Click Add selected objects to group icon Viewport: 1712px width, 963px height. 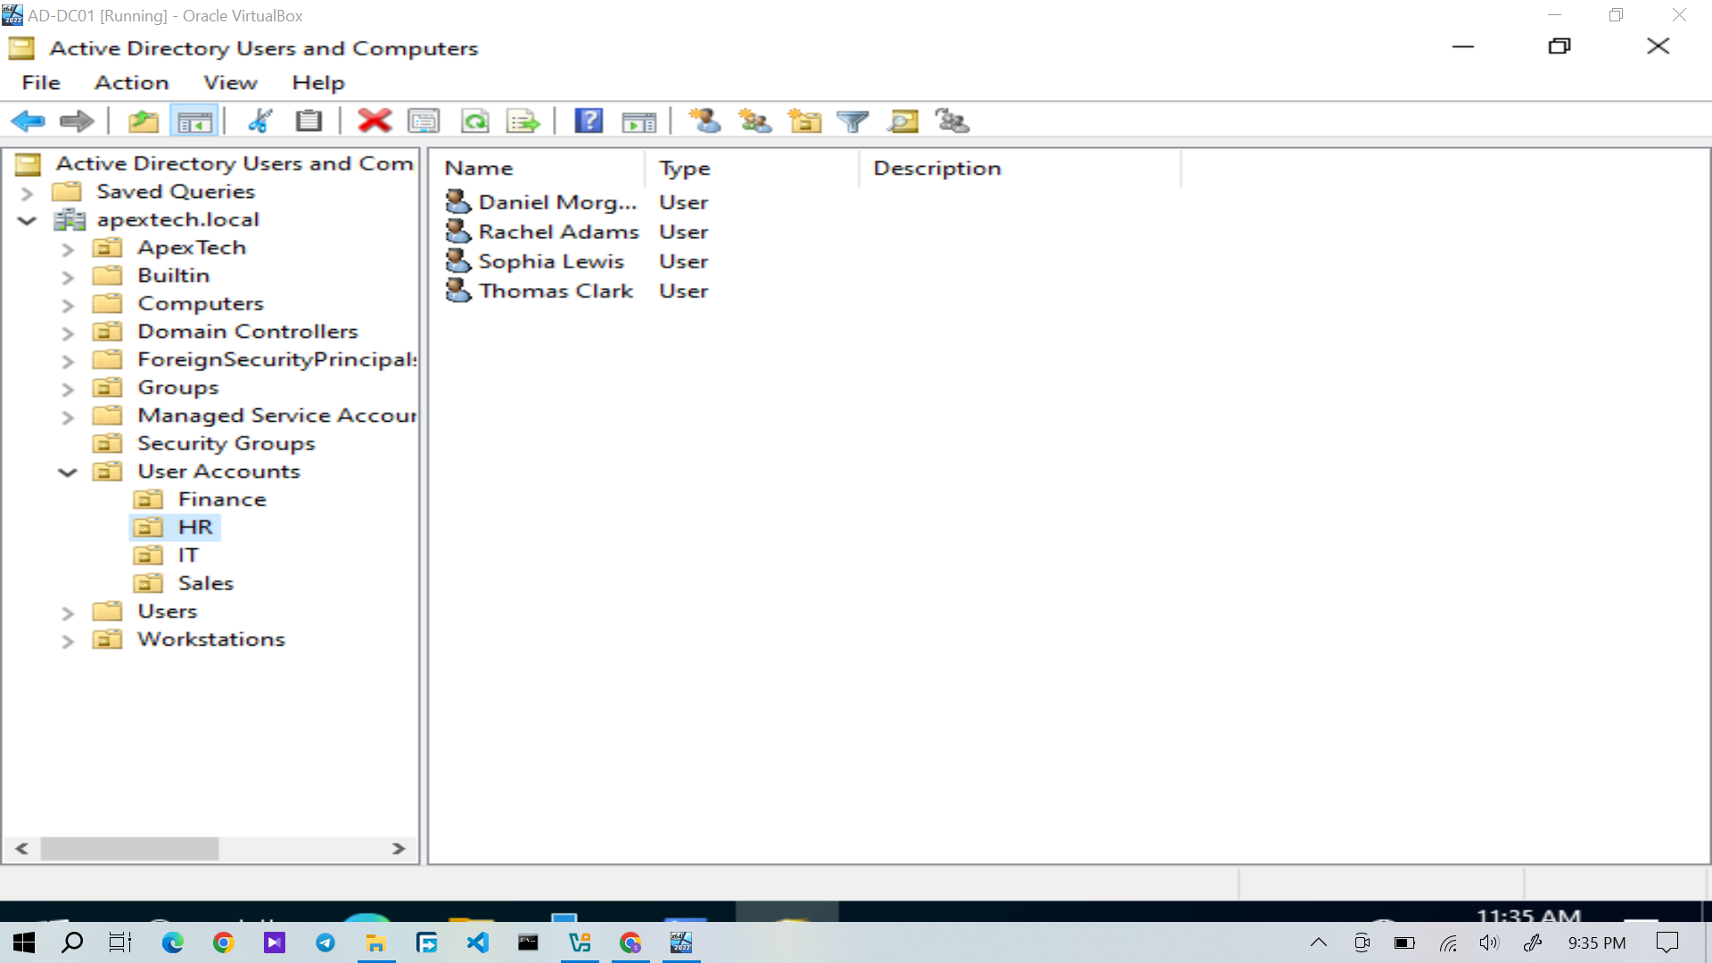952,120
